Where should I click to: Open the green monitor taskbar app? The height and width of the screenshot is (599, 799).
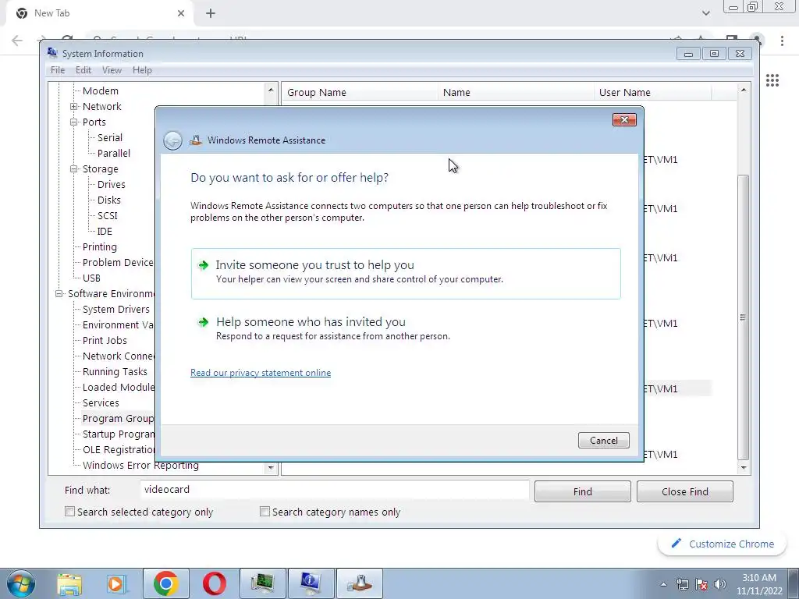pos(262,583)
